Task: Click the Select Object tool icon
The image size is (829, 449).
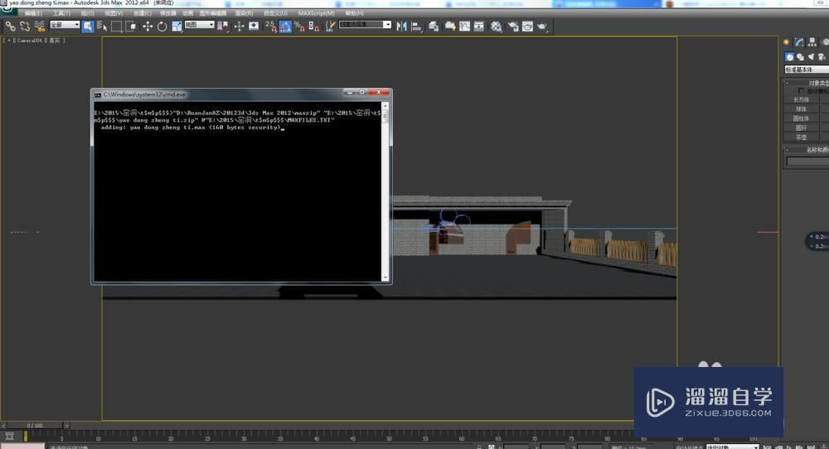Action: (x=88, y=27)
